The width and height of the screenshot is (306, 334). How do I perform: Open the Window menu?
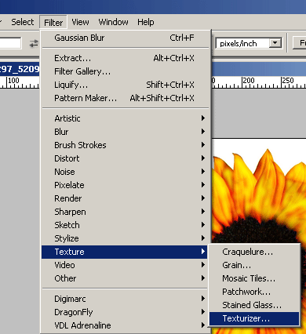113,22
